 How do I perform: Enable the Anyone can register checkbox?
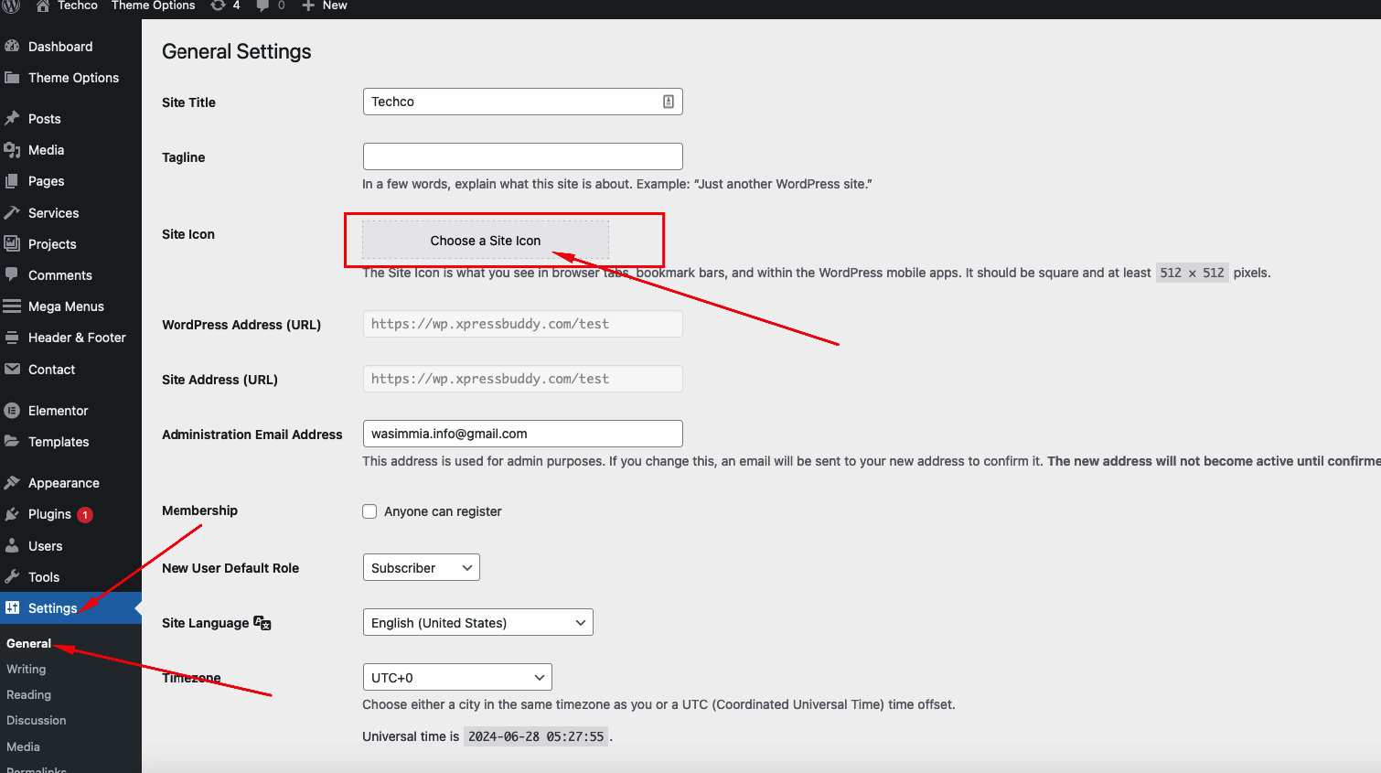(x=369, y=511)
